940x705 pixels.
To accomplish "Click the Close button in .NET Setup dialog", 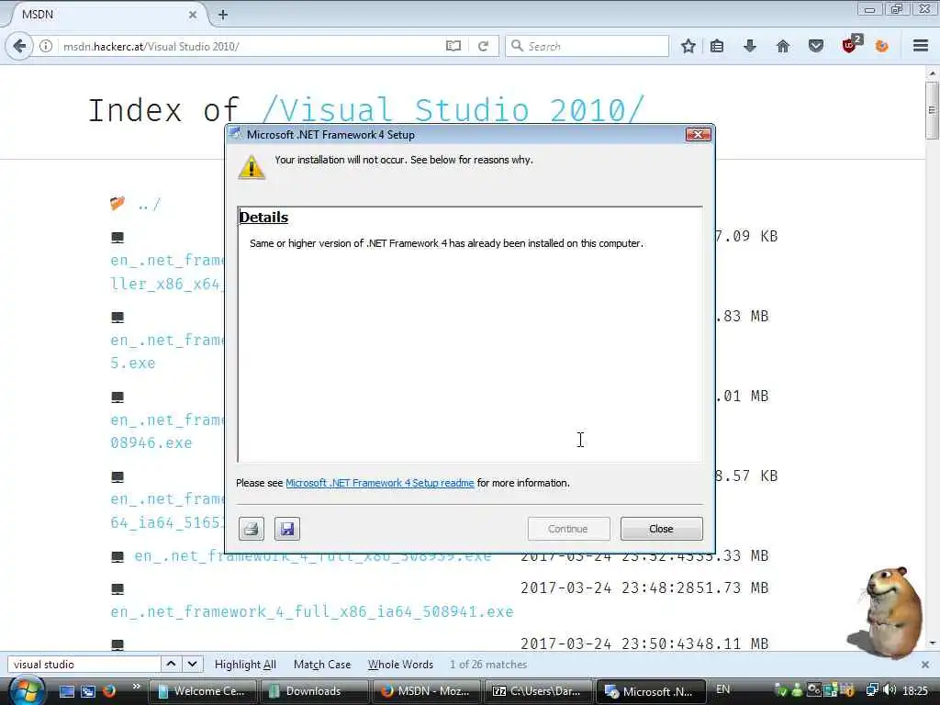I will tap(661, 529).
